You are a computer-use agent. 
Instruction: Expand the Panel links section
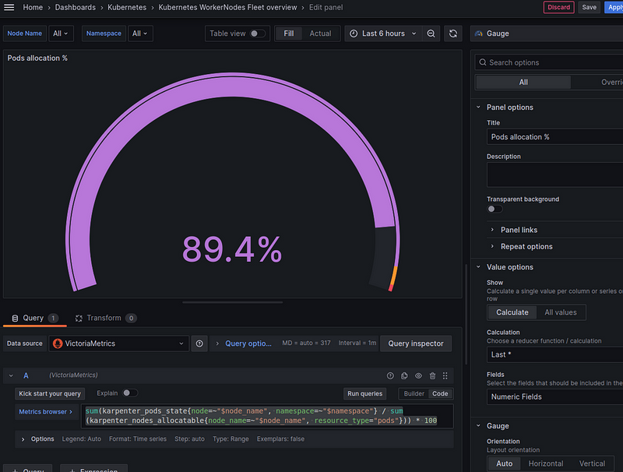(x=519, y=230)
